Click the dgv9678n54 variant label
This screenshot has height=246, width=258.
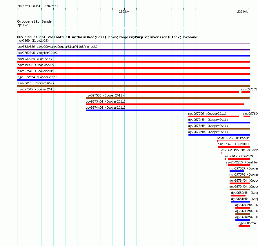coord(244,181)
